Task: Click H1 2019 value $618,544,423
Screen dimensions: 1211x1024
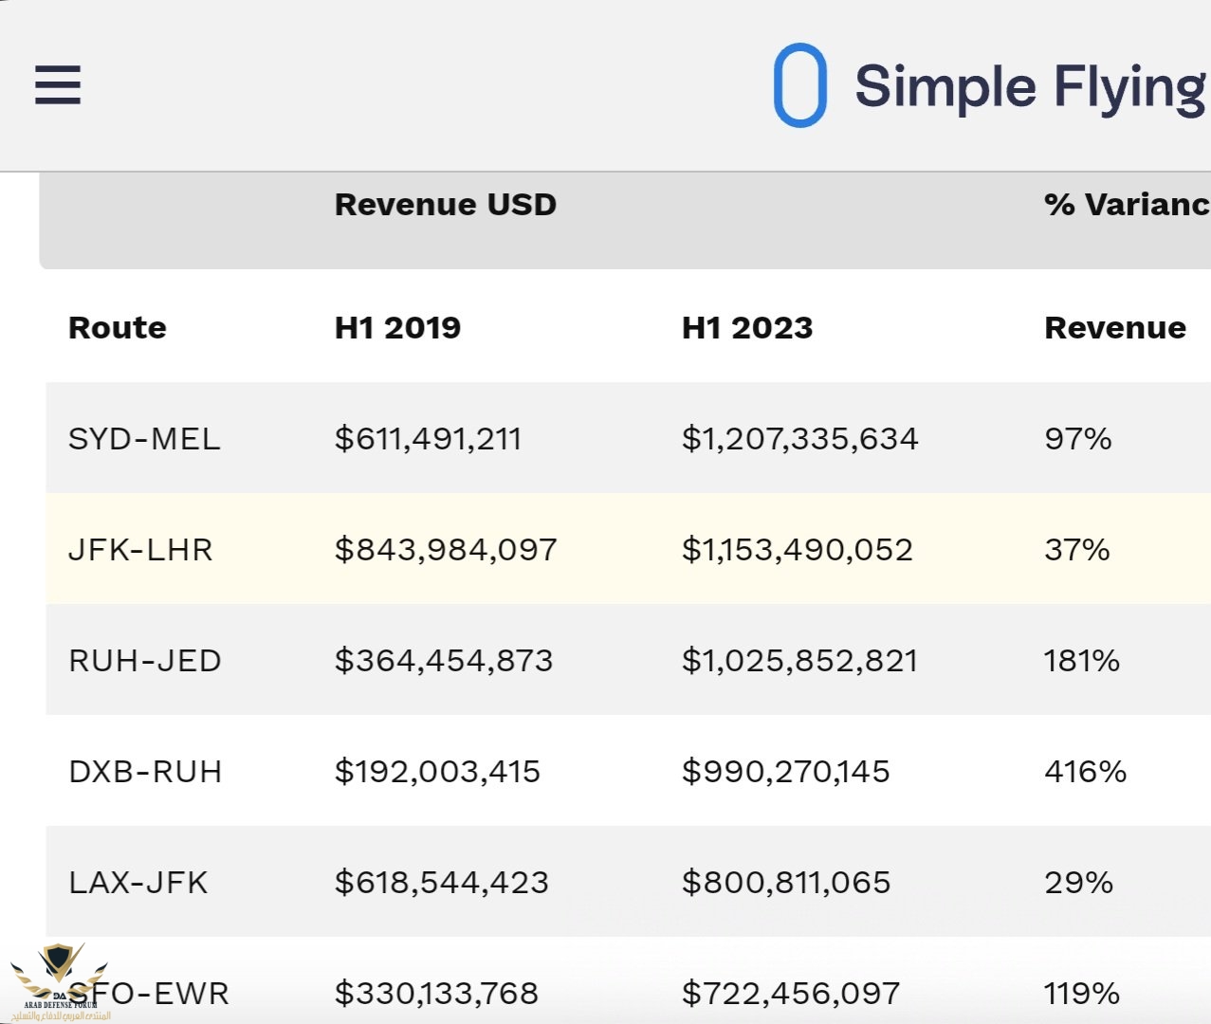Action: (442, 883)
